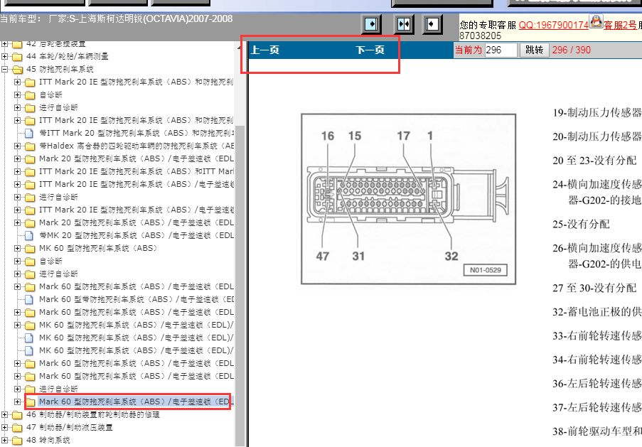Go to next page with 下一页
642x447 pixels.
[x=370, y=50]
